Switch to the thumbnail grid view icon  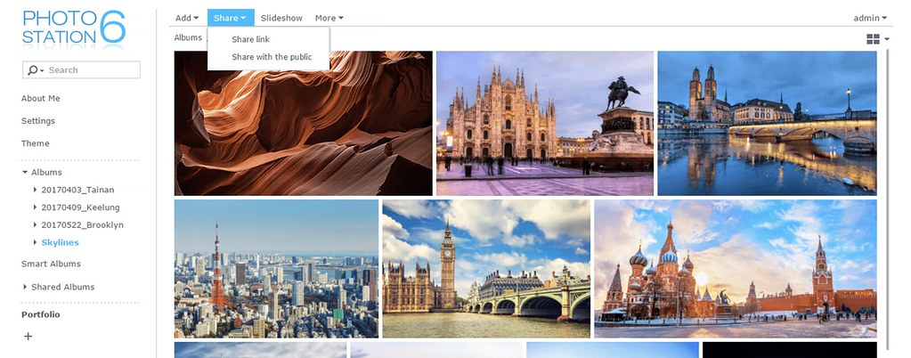872,39
